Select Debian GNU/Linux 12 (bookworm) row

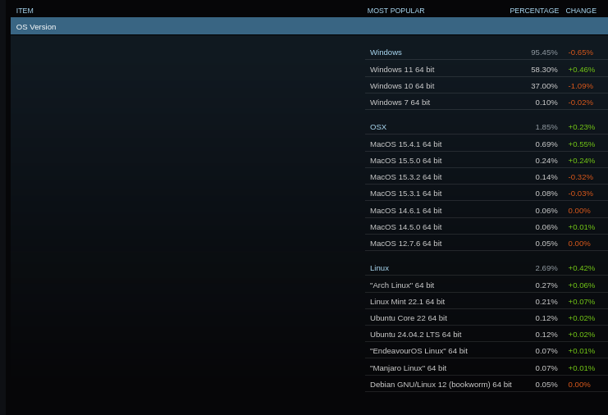(487, 385)
